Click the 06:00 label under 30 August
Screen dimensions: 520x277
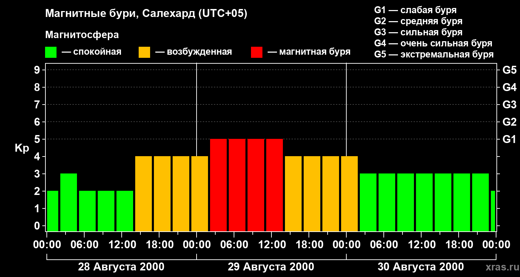click(x=384, y=244)
